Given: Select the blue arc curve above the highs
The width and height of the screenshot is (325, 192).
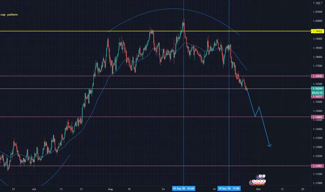Looking at the screenshot, I should (x=174, y=9).
